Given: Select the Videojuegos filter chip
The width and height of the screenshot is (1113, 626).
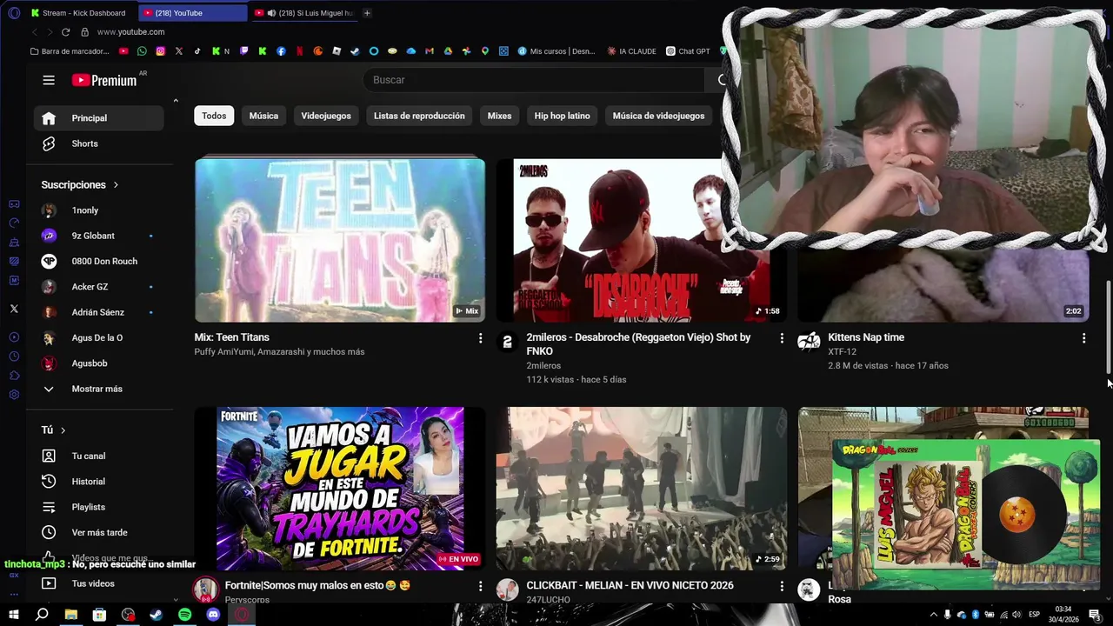Looking at the screenshot, I should click(326, 116).
